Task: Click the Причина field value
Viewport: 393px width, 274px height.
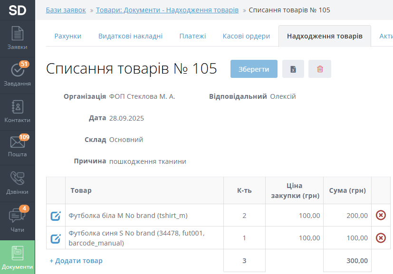Action: (148, 161)
